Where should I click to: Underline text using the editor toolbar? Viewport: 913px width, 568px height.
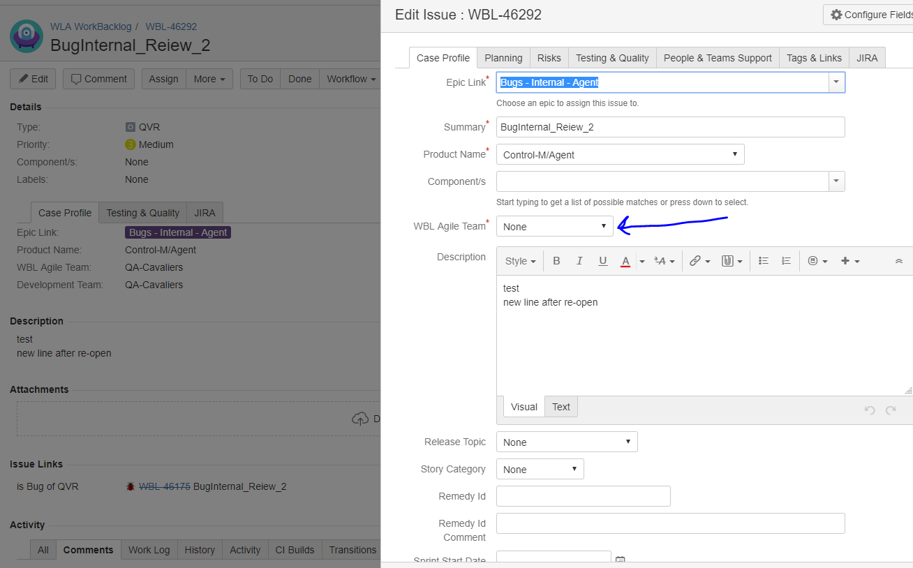tap(602, 261)
